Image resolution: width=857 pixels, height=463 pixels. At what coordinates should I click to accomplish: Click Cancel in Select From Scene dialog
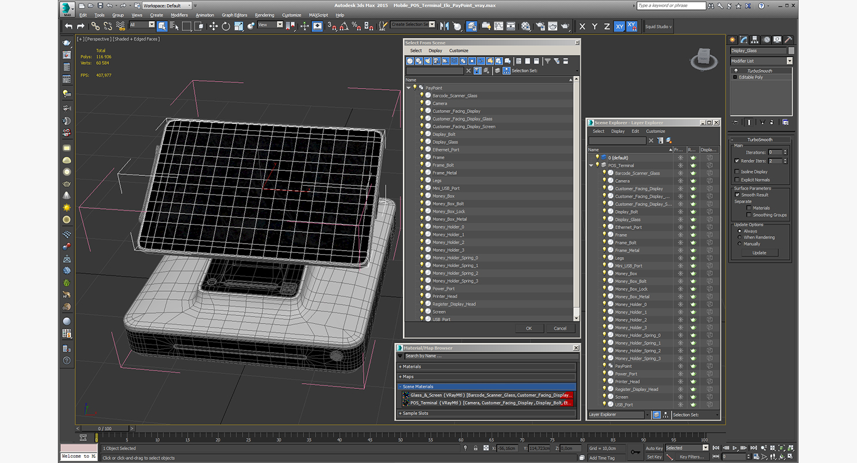tap(560, 328)
